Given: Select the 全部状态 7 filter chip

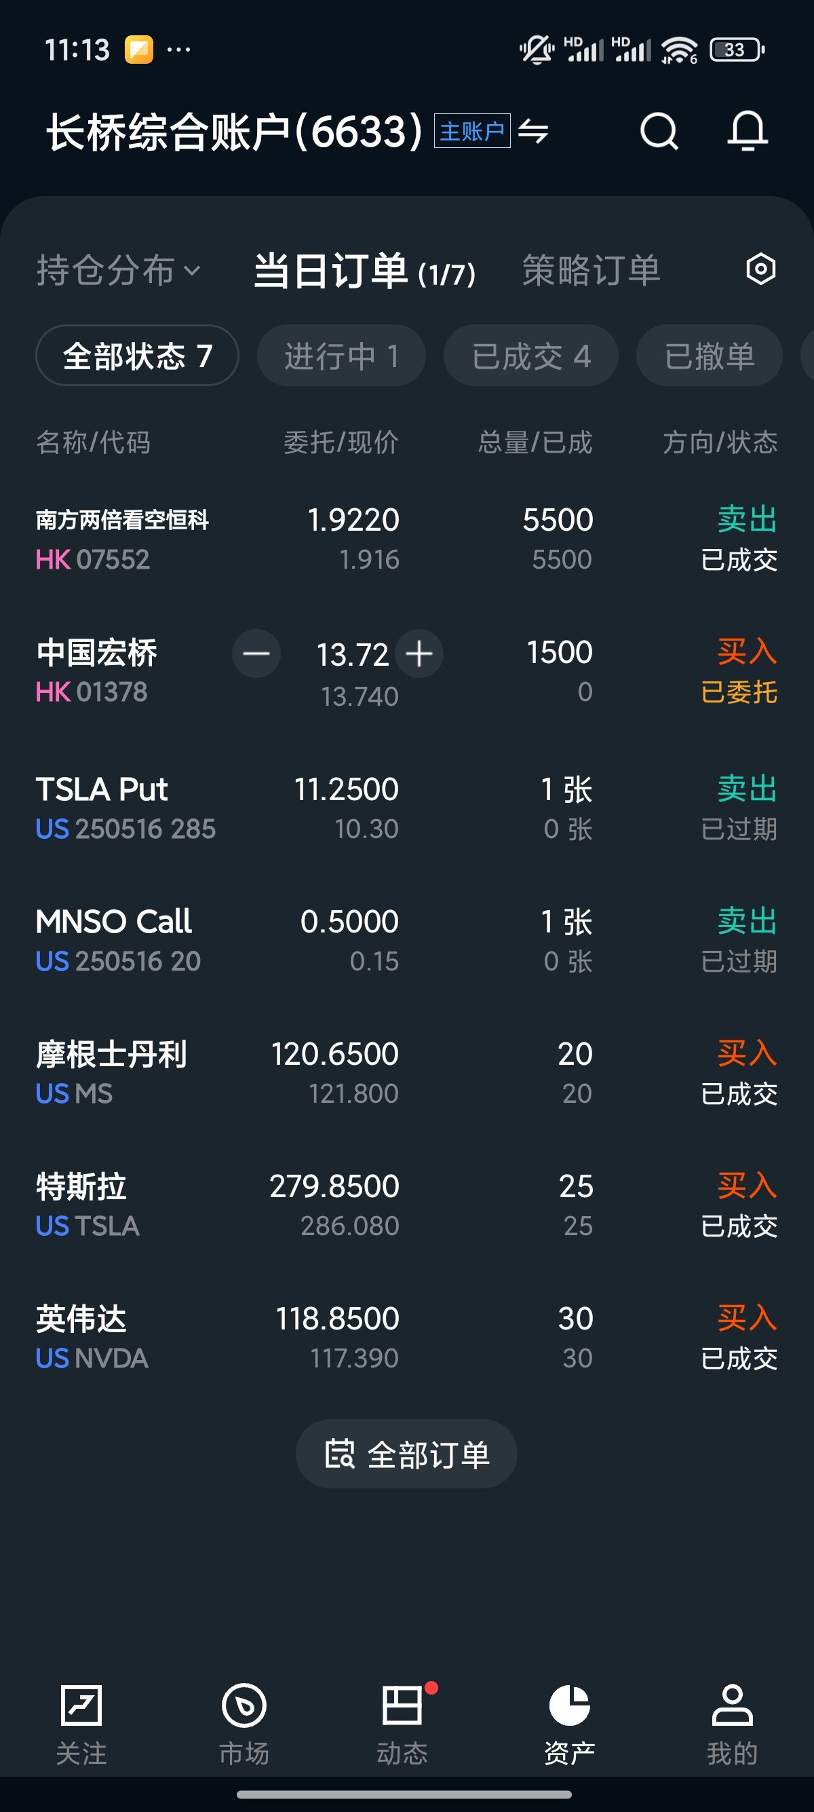Looking at the screenshot, I should (137, 356).
